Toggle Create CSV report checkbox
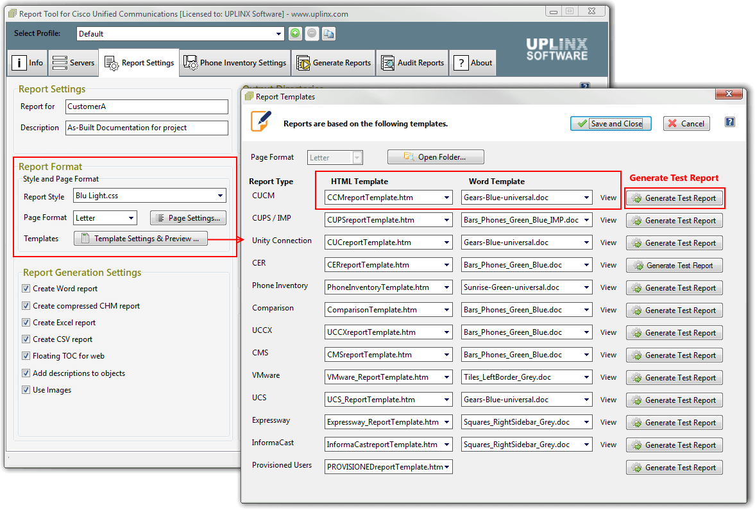Screen dimensions: 755x510 (26, 339)
